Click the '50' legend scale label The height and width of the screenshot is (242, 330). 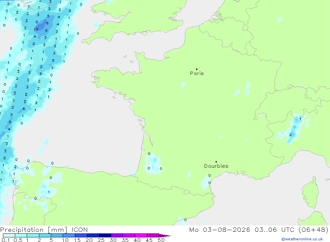tap(161, 240)
